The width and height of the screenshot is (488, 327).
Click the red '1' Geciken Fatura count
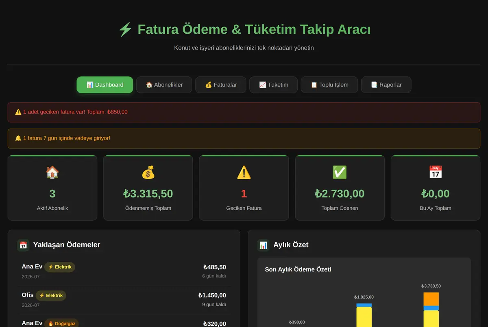pos(244,194)
